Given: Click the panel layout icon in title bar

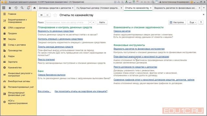Looking at the screenshot, I should (x=157, y=2).
